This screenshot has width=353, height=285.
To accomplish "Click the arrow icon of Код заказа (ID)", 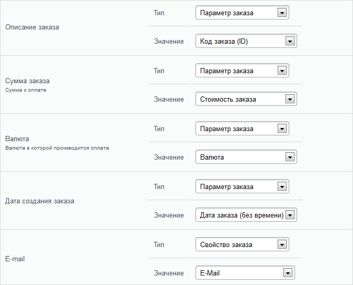I will (x=290, y=41).
